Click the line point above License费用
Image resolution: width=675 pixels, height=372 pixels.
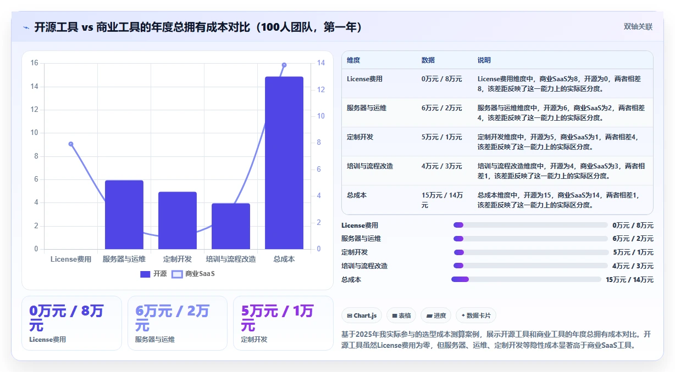point(71,144)
